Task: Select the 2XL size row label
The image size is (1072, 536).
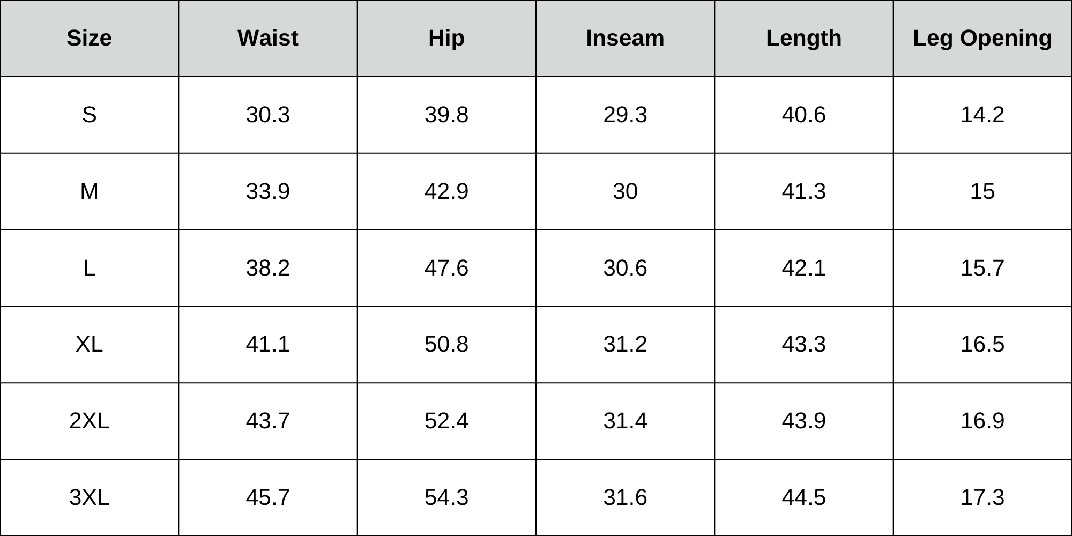Action: (x=89, y=421)
